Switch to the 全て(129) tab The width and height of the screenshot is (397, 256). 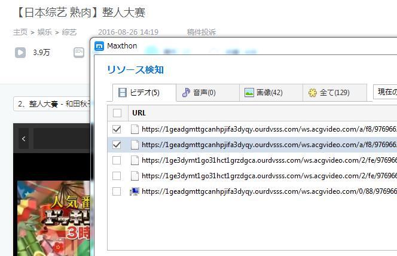tap(328, 93)
